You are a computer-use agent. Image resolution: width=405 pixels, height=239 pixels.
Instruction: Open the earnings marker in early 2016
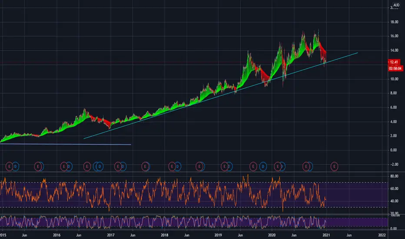64,167
